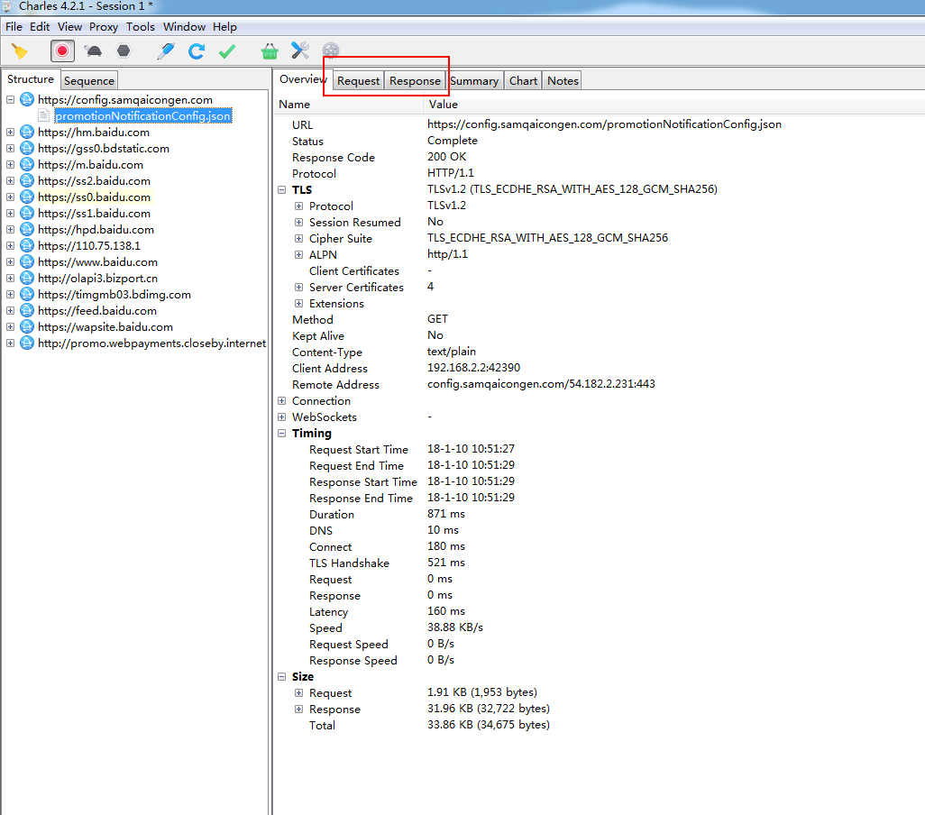Viewport: 925px width, 815px height.
Task: Expand the Size Response row
Action: coord(299,709)
